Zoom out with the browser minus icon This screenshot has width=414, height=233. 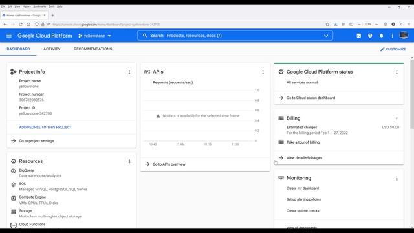pyautogui.click(x=359, y=25)
